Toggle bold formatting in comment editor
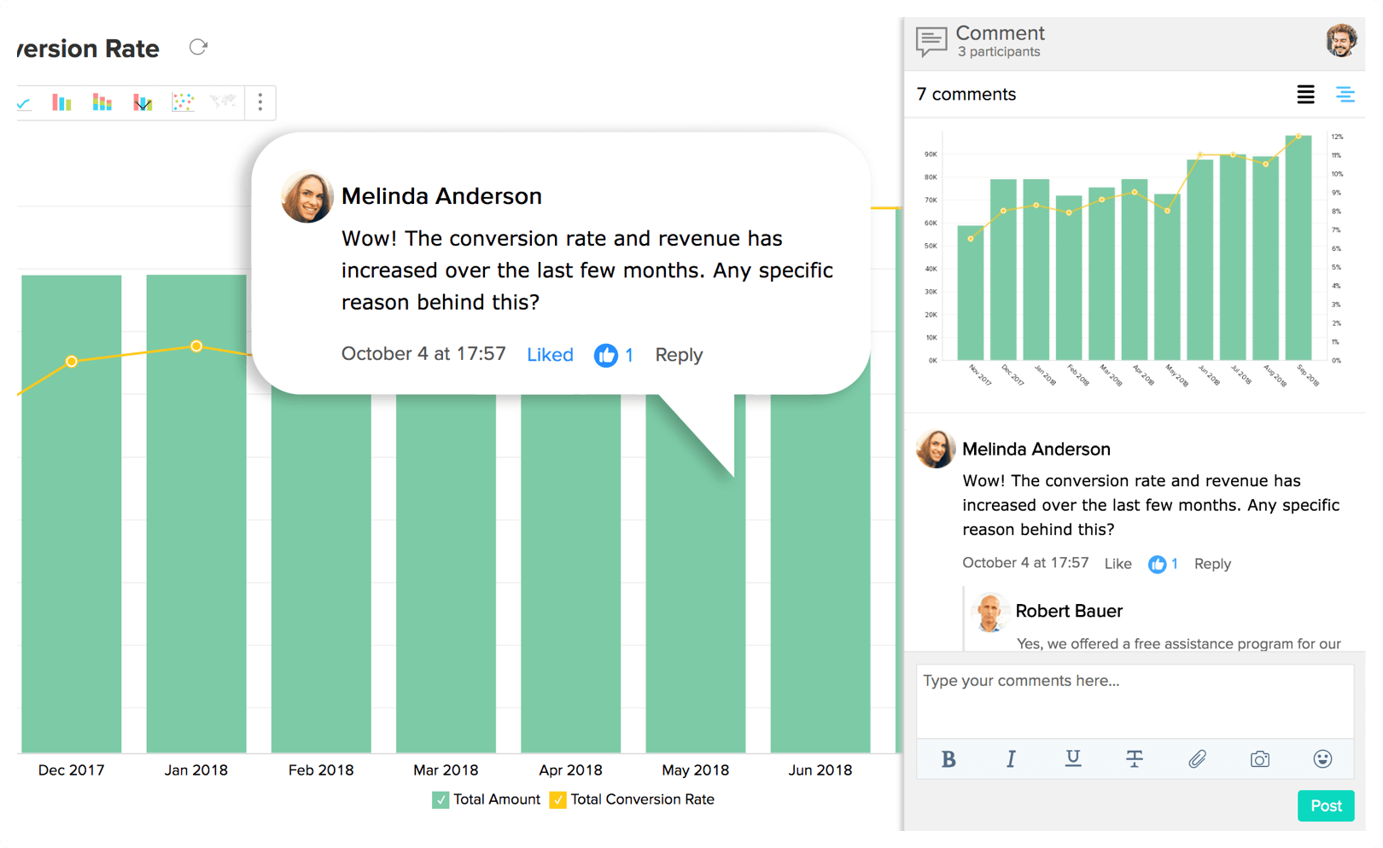The width and height of the screenshot is (1383, 848). [948, 758]
